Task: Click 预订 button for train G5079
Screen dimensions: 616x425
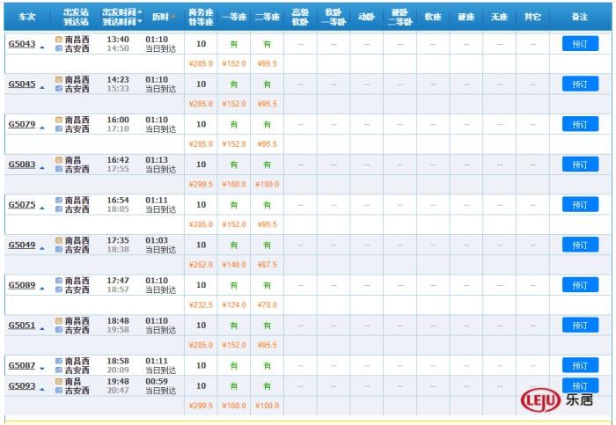Action: 579,124
